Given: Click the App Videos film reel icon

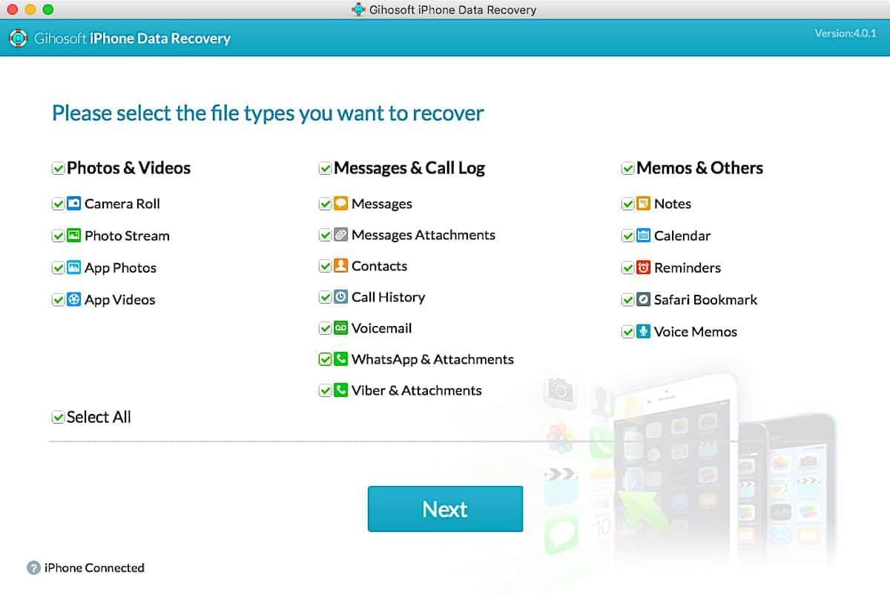Looking at the screenshot, I should point(73,299).
